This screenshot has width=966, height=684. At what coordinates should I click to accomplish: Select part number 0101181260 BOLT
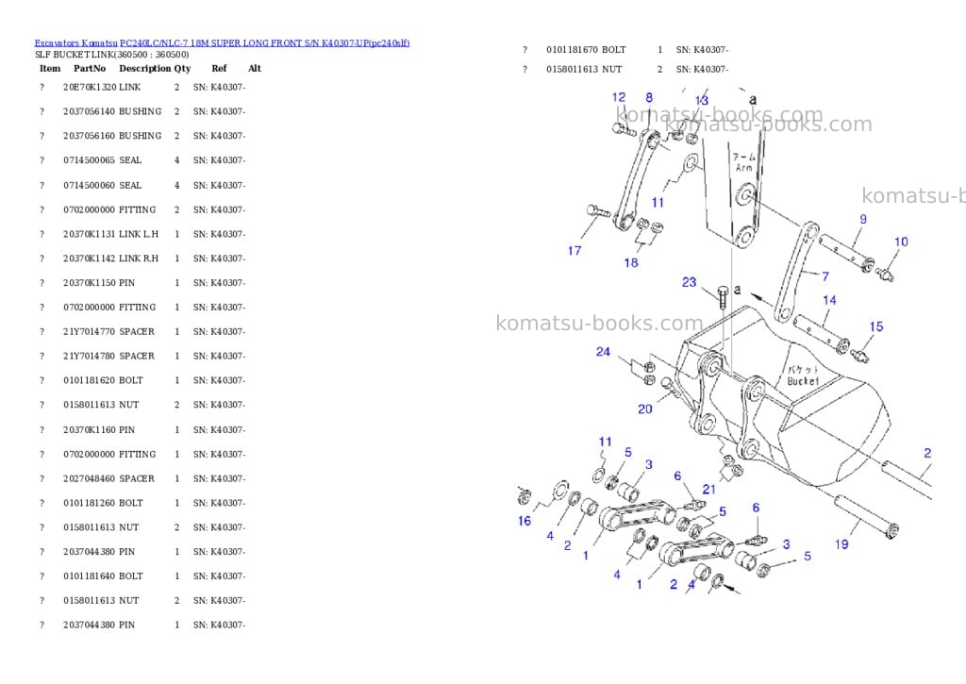coord(103,504)
